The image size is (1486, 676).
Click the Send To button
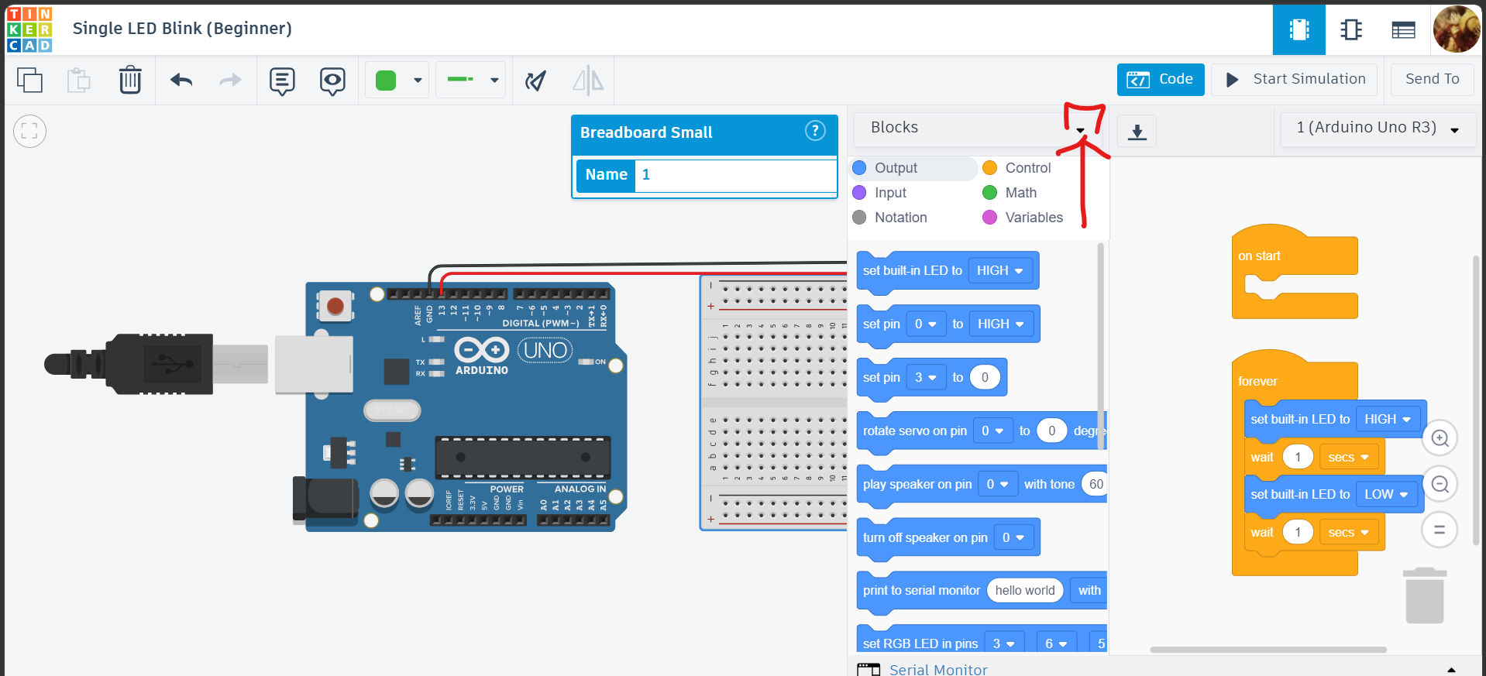coord(1432,79)
